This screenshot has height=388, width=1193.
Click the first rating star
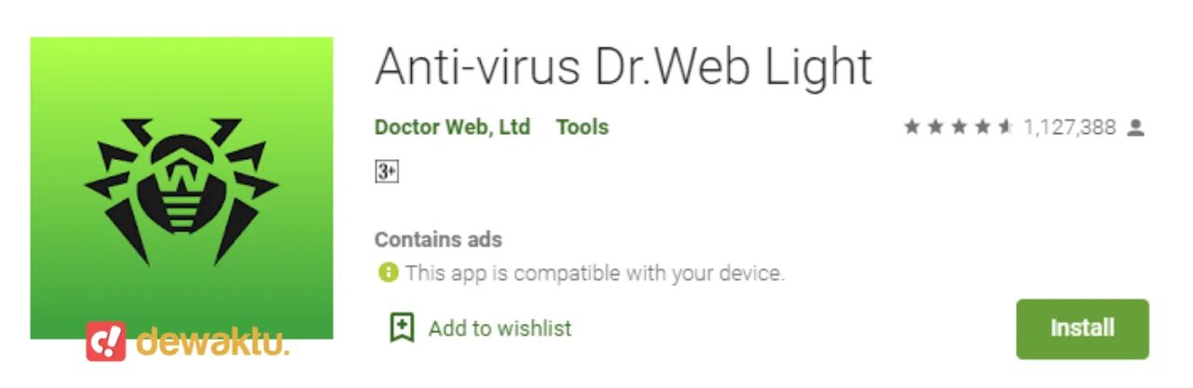point(912,127)
